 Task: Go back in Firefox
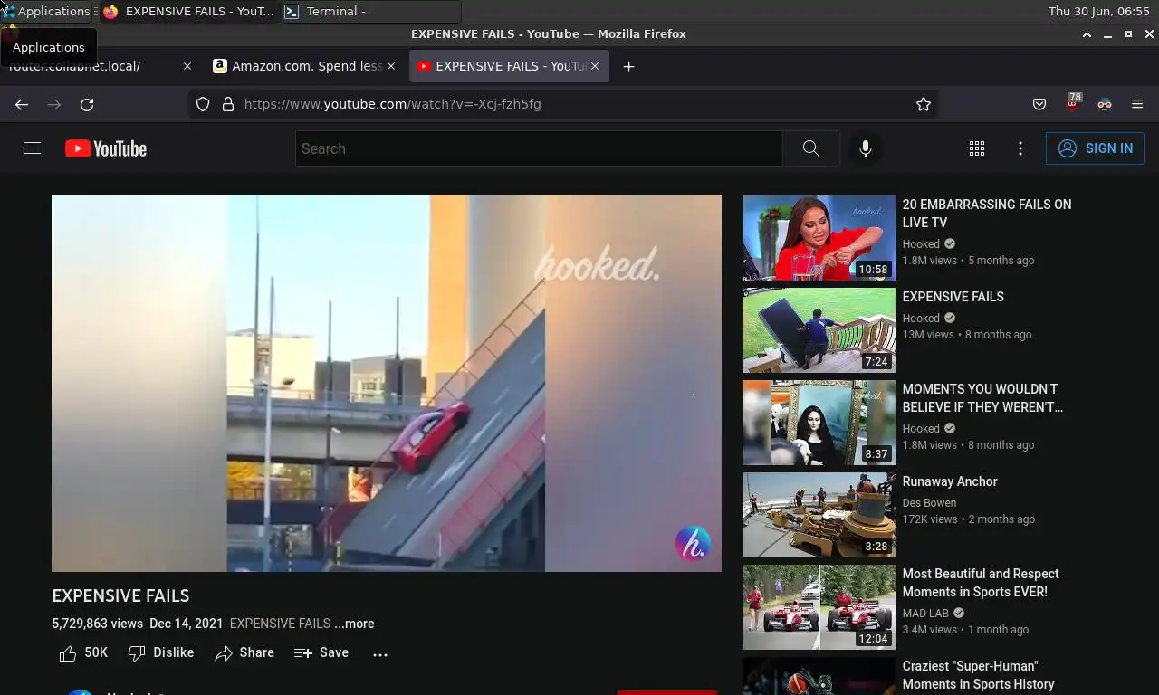[x=22, y=104]
